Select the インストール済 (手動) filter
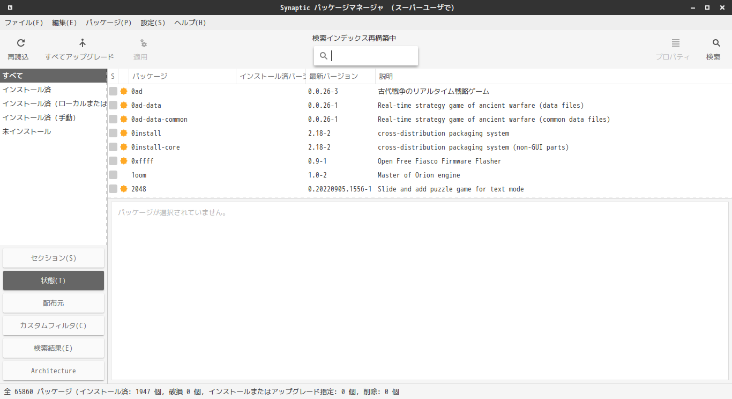Image resolution: width=732 pixels, height=399 pixels. (x=54, y=117)
